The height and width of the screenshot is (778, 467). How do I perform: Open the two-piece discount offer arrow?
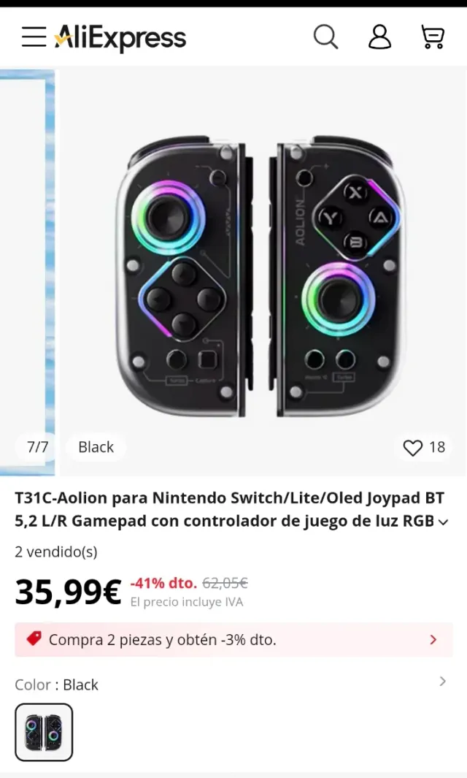[x=433, y=640]
